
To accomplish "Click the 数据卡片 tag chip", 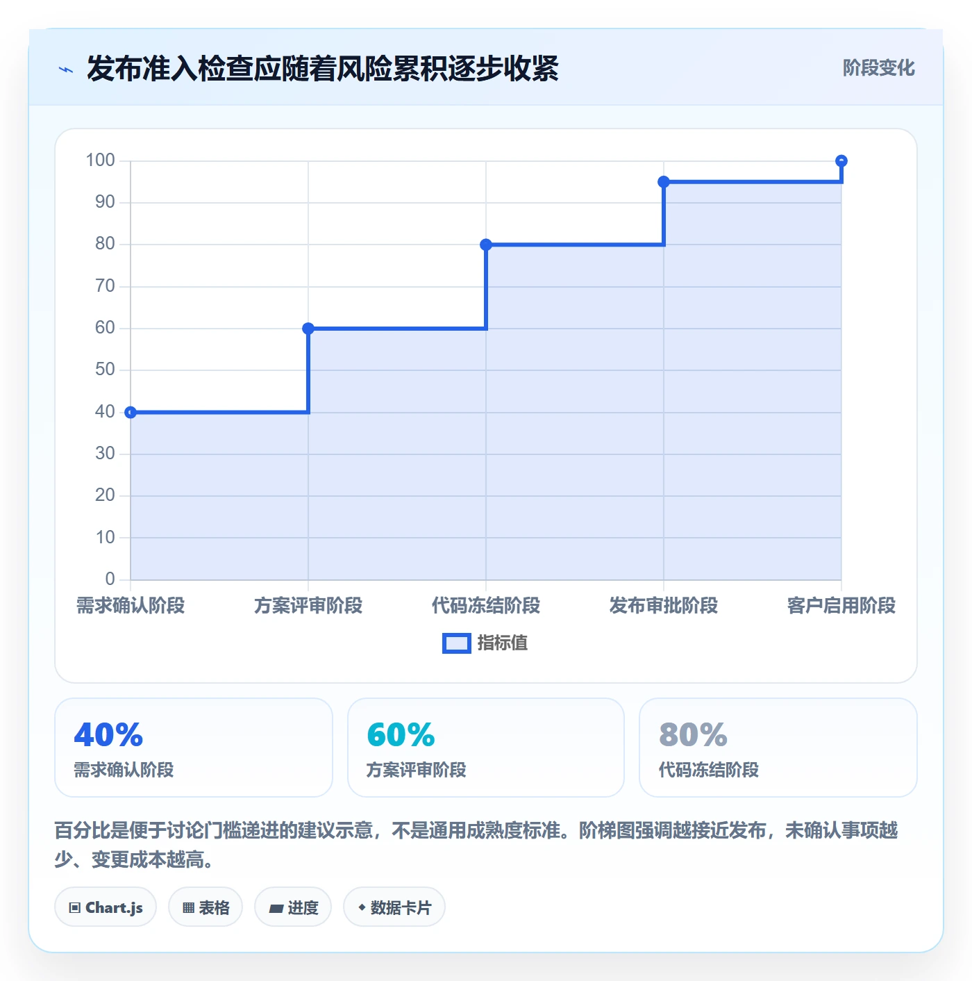I will [x=394, y=907].
